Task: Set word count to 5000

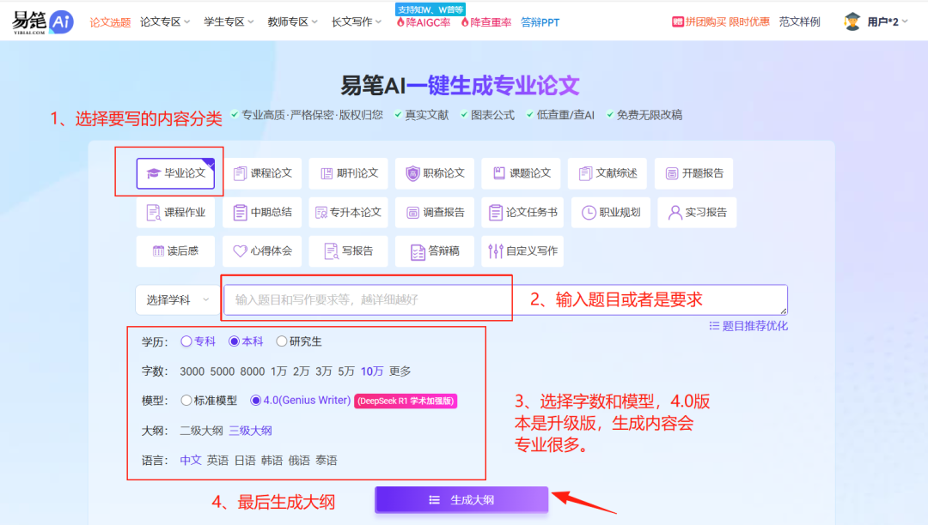Action: click(x=222, y=371)
